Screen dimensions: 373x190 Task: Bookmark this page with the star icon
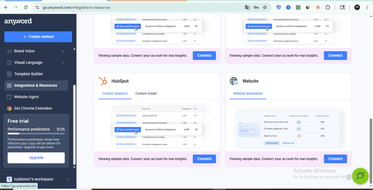tap(265, 7)
